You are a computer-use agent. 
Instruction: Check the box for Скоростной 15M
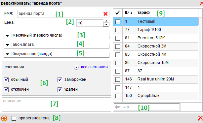(118, 63)
